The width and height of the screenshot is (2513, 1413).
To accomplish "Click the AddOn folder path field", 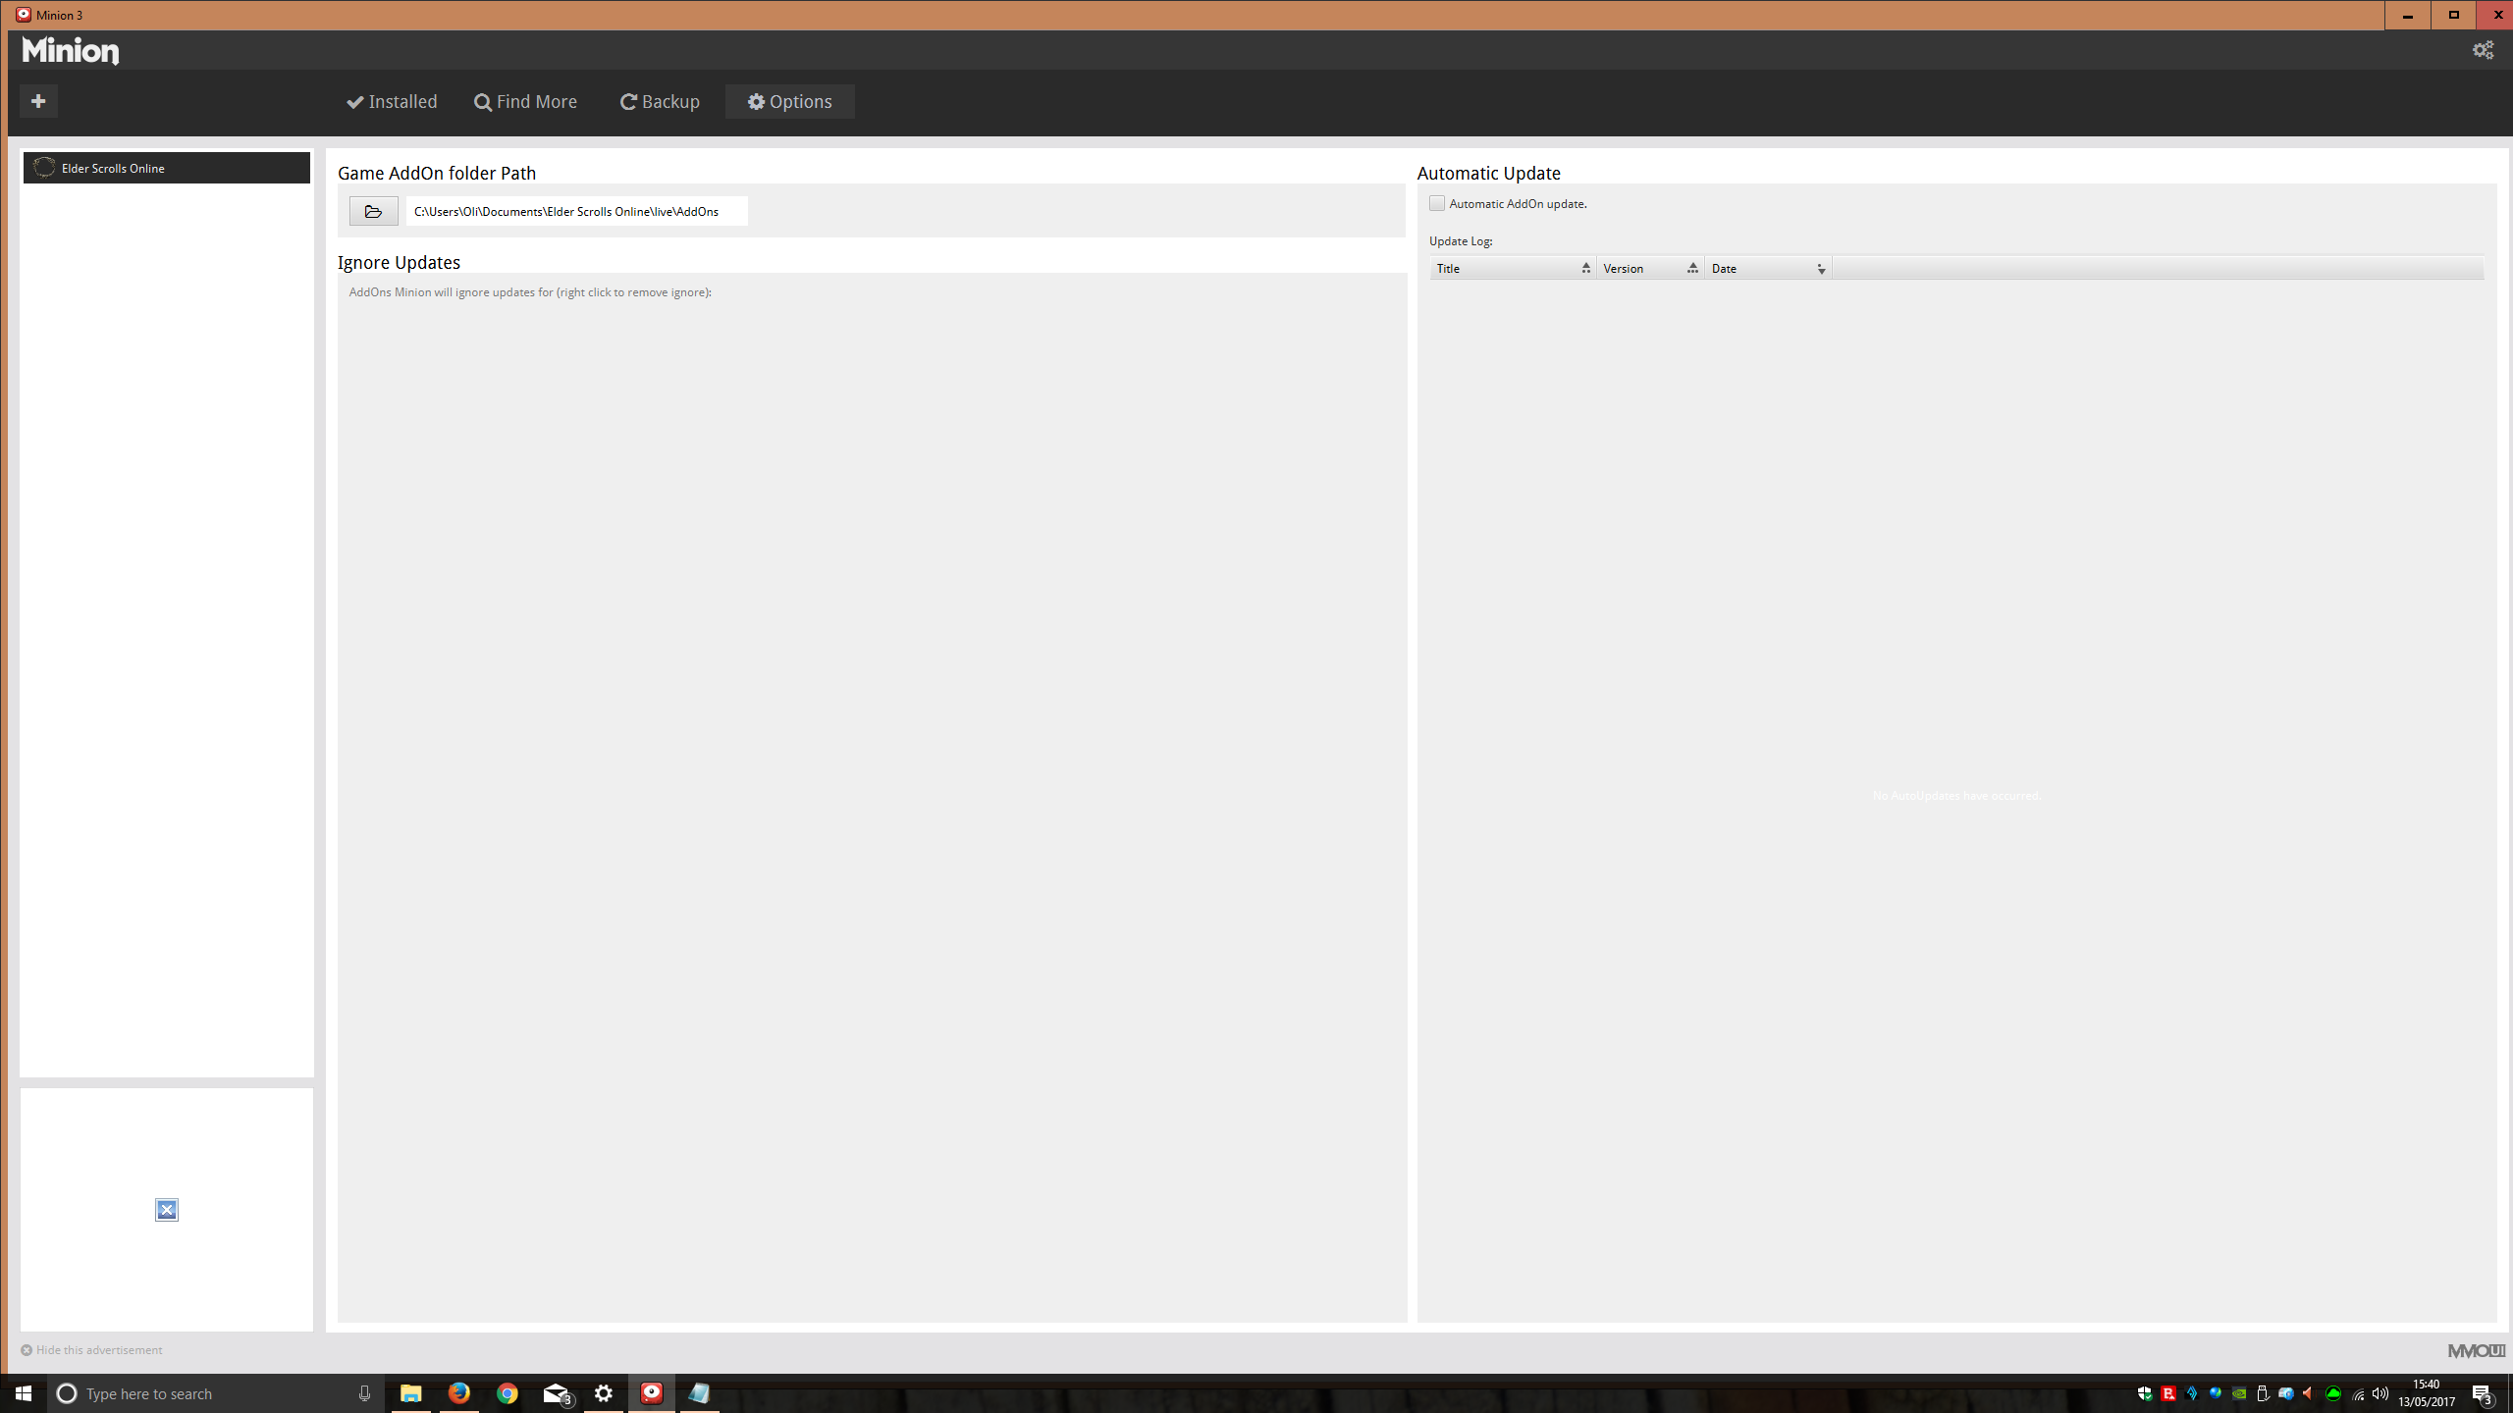I will click(576, 211).
